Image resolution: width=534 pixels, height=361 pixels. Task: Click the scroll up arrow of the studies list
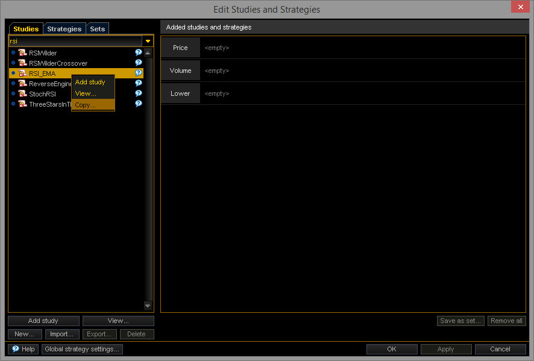pos(148,53)
